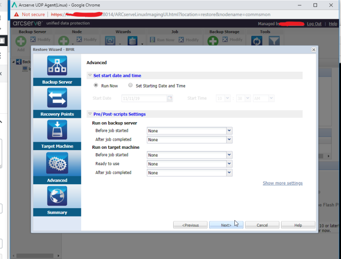Screen dimensions: 341x259
Task: Click the Summary wizard tab label
Action: click(x=57, y=213)
